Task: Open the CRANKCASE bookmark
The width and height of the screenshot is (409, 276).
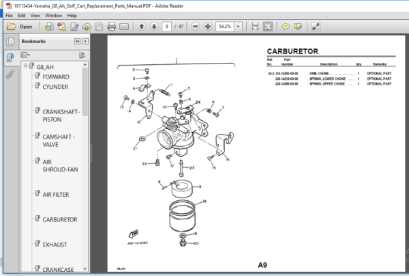Action: 58,269
